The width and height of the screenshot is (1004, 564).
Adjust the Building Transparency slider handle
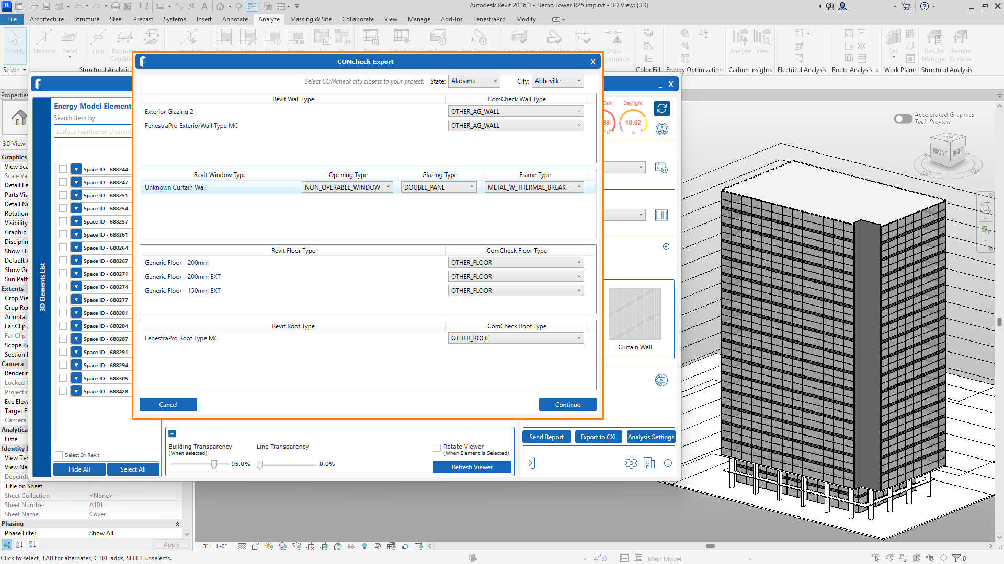pyautogui.click(x=214, y=464)
